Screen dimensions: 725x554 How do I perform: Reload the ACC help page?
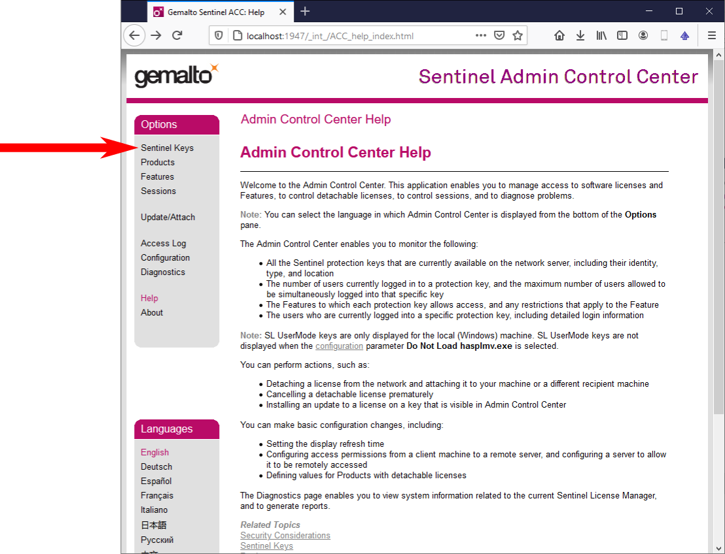[177, 35]
